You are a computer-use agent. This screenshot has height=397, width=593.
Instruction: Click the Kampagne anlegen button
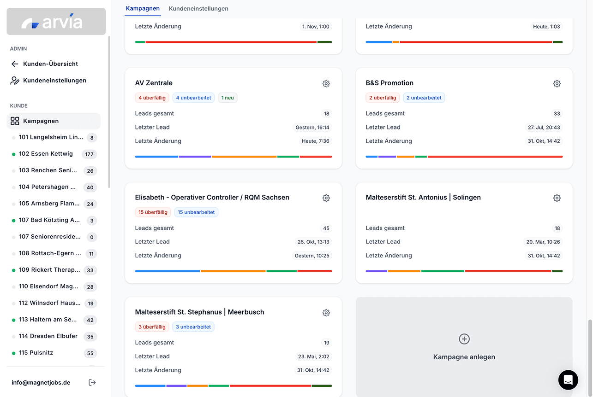point(464,347)
